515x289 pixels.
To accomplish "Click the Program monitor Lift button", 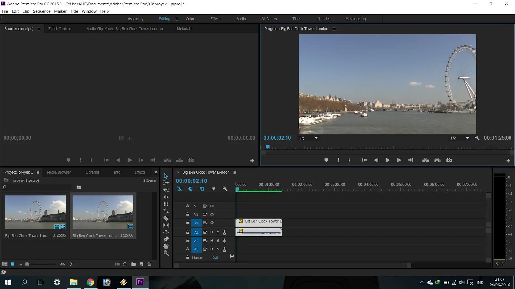I will 426,160.
